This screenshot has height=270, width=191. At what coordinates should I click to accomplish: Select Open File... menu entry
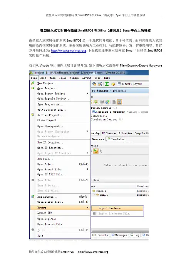click(x=60, y=164)
